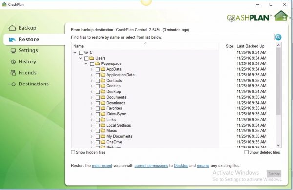The height and width of the screenshot is (190, 293).
Task: Check the Users folder checkbox
Action: click(86, 58)
